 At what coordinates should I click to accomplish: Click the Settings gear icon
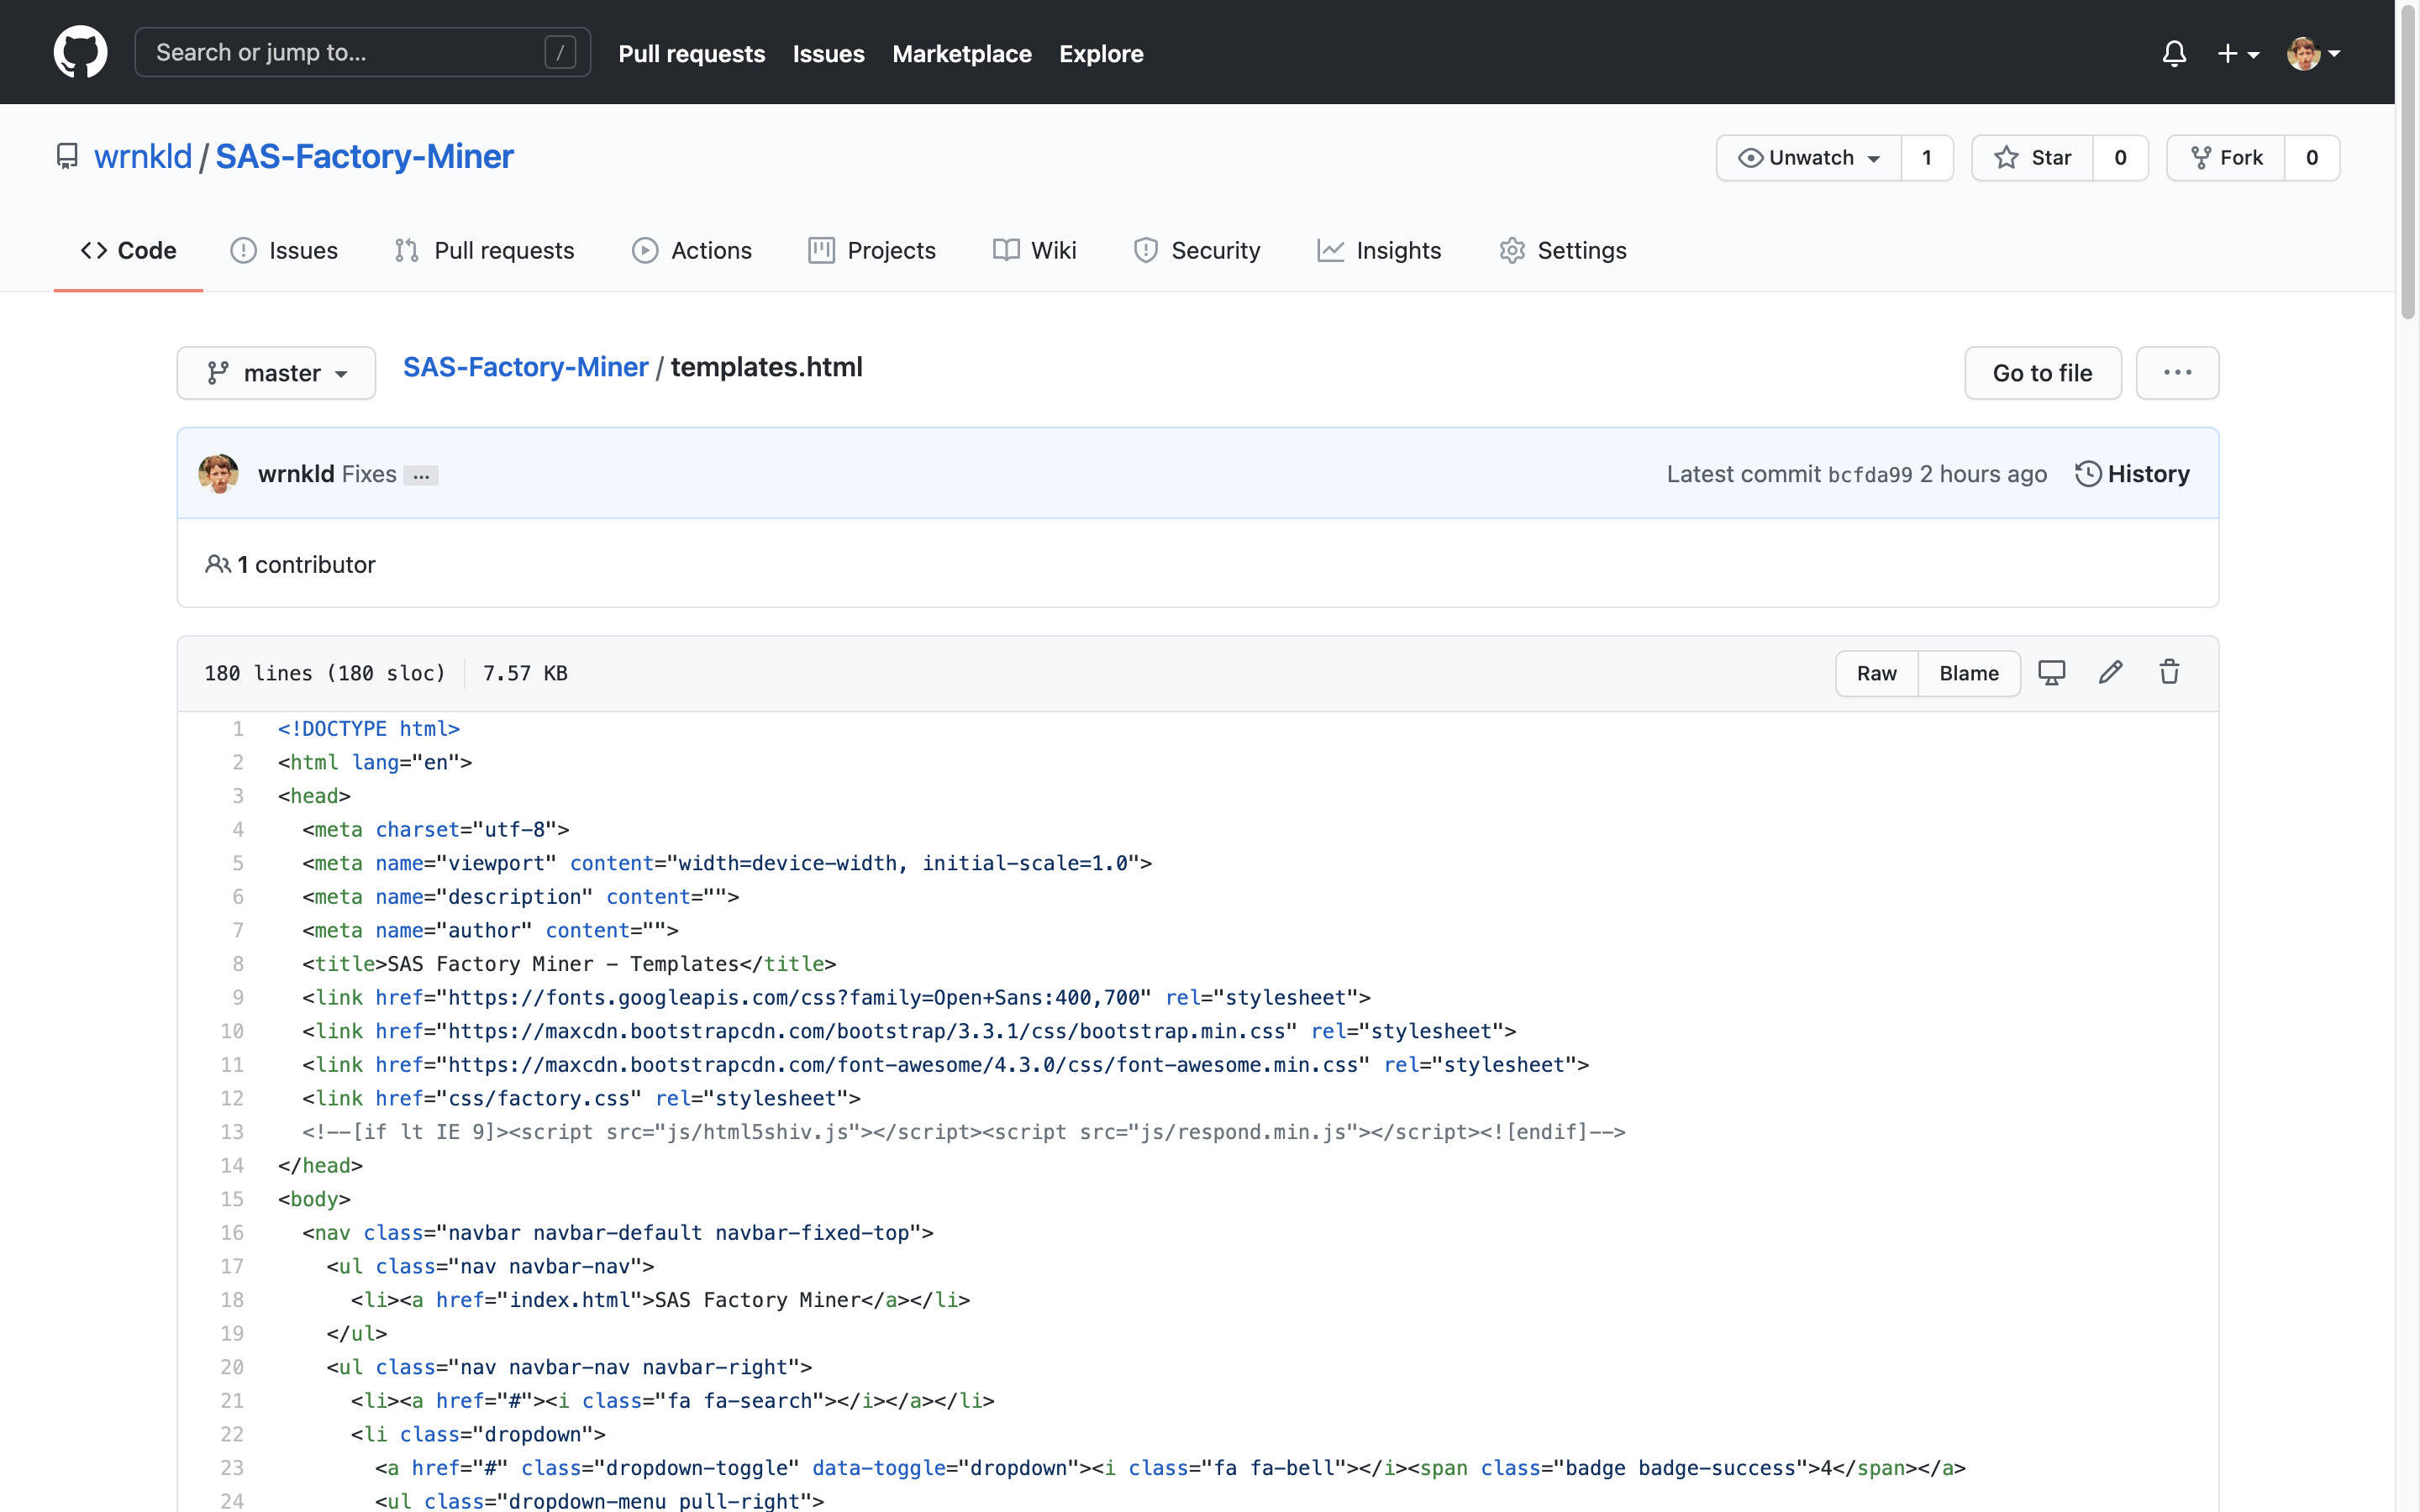pos(1512,250)
